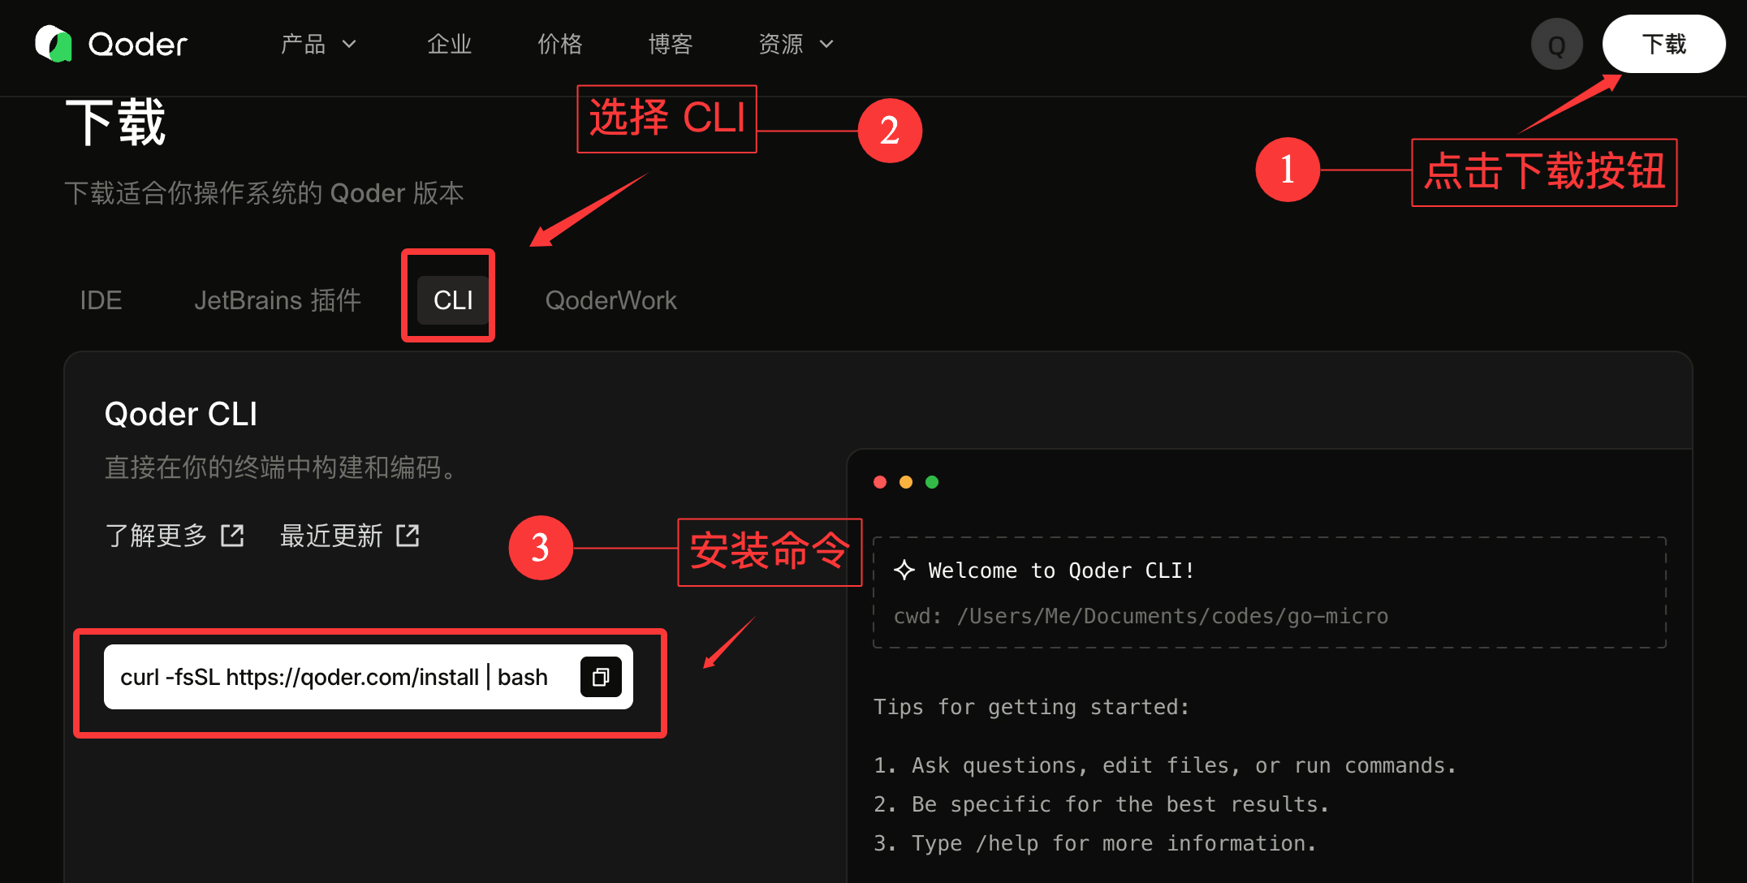Open the user avatar Q icon

(1556, 45)
